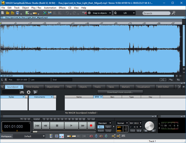Jump to start with the rewind-to-beginning button

click(37, 126)
